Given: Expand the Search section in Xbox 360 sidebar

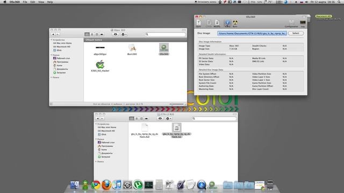Looking at the screenshot, I should 52,77.
